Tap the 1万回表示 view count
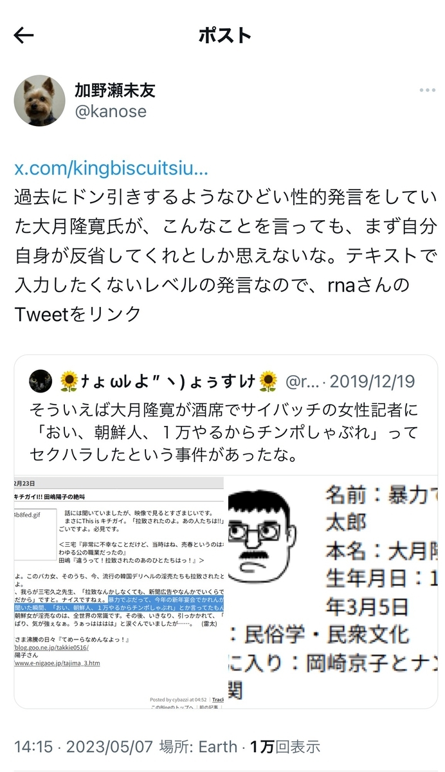 (x=285, y=747)
